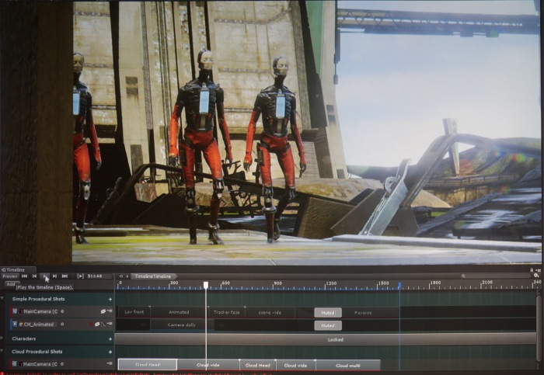
Task: Open track menu for Cloud MainCamera track
Action: click(x=110, y=363)
